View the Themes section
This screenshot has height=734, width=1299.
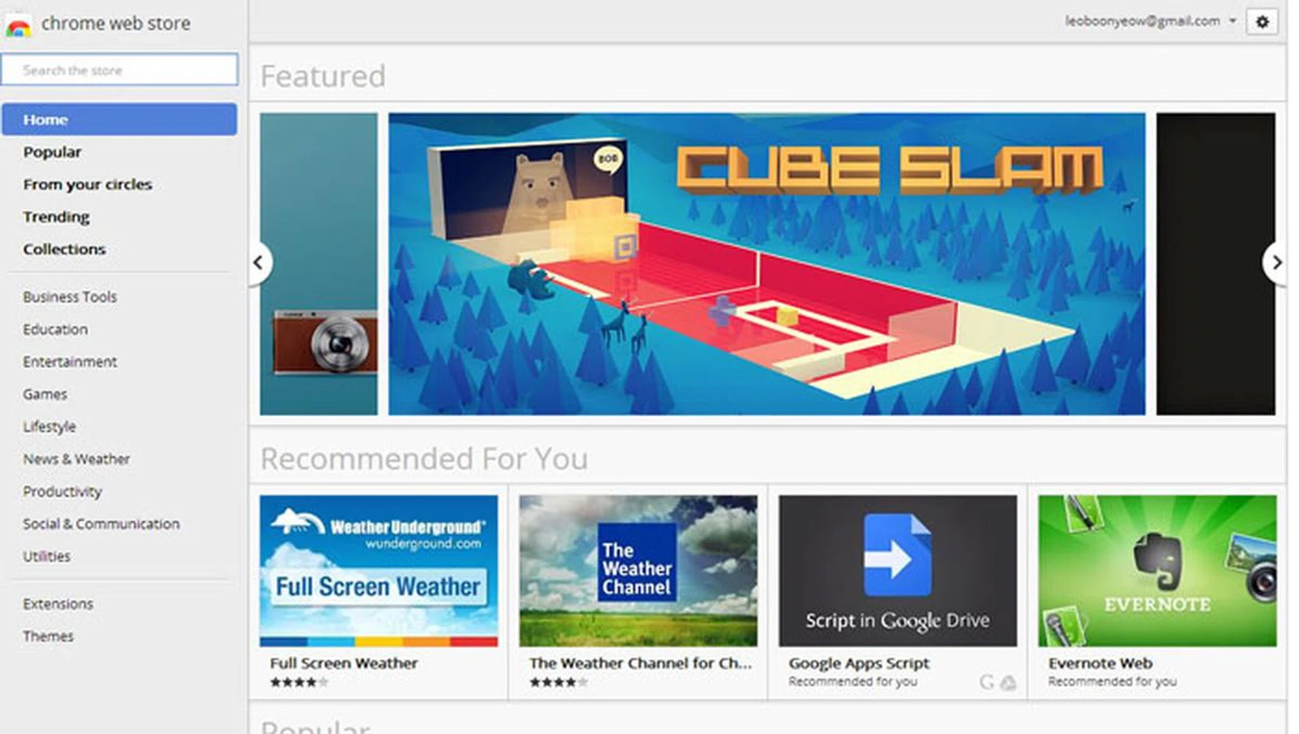(x=48, y=636)
